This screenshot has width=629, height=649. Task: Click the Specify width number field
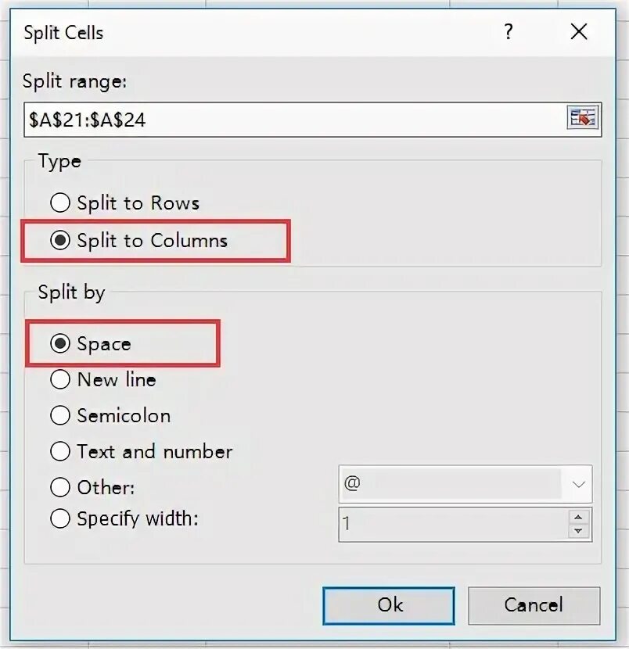point(454,524)
